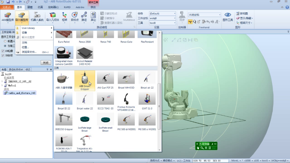This screenshot has width=290, height=163.
Task: Open the 文件 menu tab
Action: tap(7, 7)
